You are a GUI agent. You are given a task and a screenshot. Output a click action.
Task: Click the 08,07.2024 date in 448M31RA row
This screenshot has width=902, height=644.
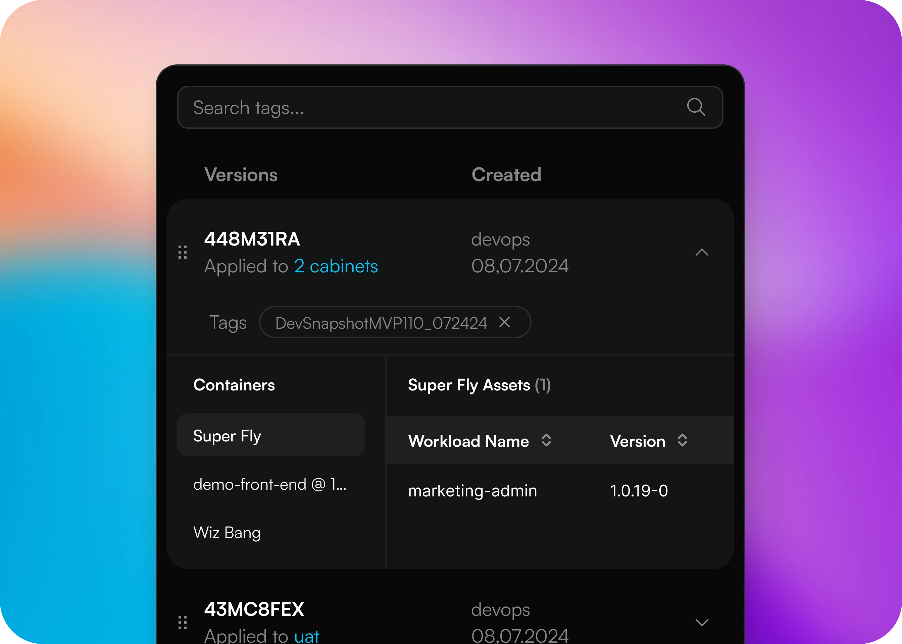519,266
